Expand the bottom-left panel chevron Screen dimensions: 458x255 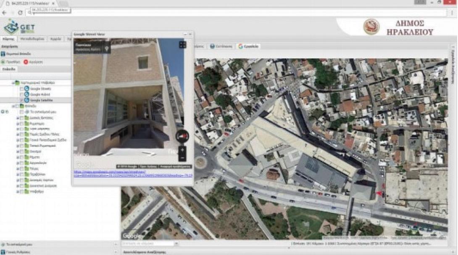(116, 244)
